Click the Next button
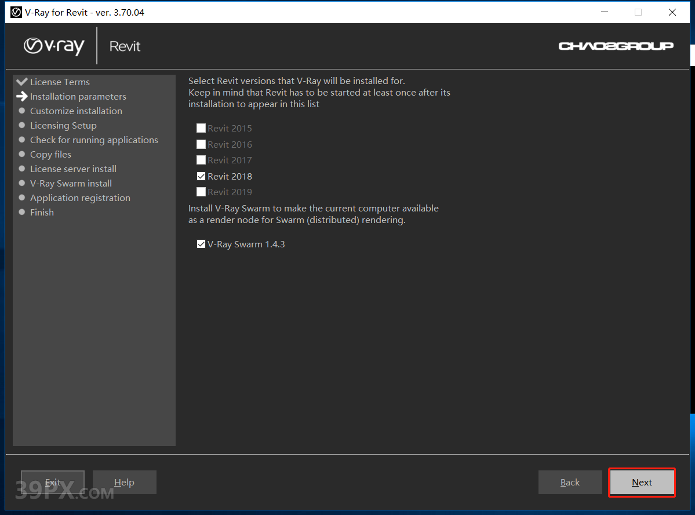 click(642, 482)
